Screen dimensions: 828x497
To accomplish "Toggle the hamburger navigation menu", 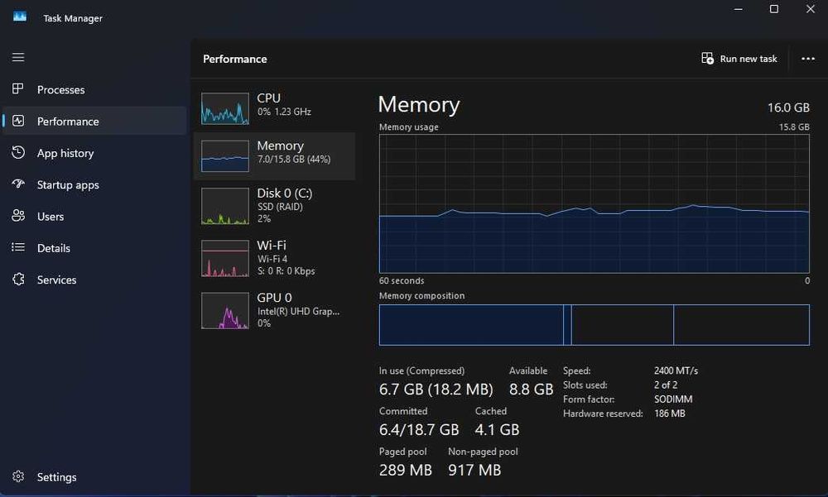I will (18, 58).
